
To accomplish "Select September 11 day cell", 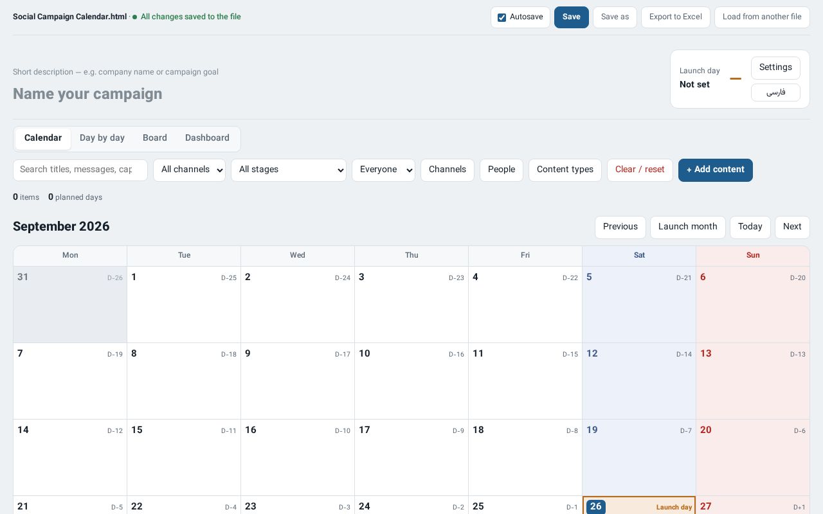I will [525, 381].
